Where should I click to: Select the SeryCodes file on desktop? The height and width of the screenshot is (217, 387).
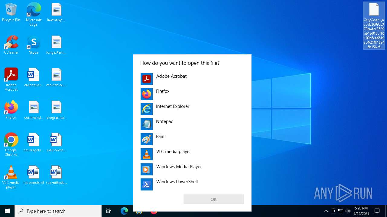click(374, 26)
